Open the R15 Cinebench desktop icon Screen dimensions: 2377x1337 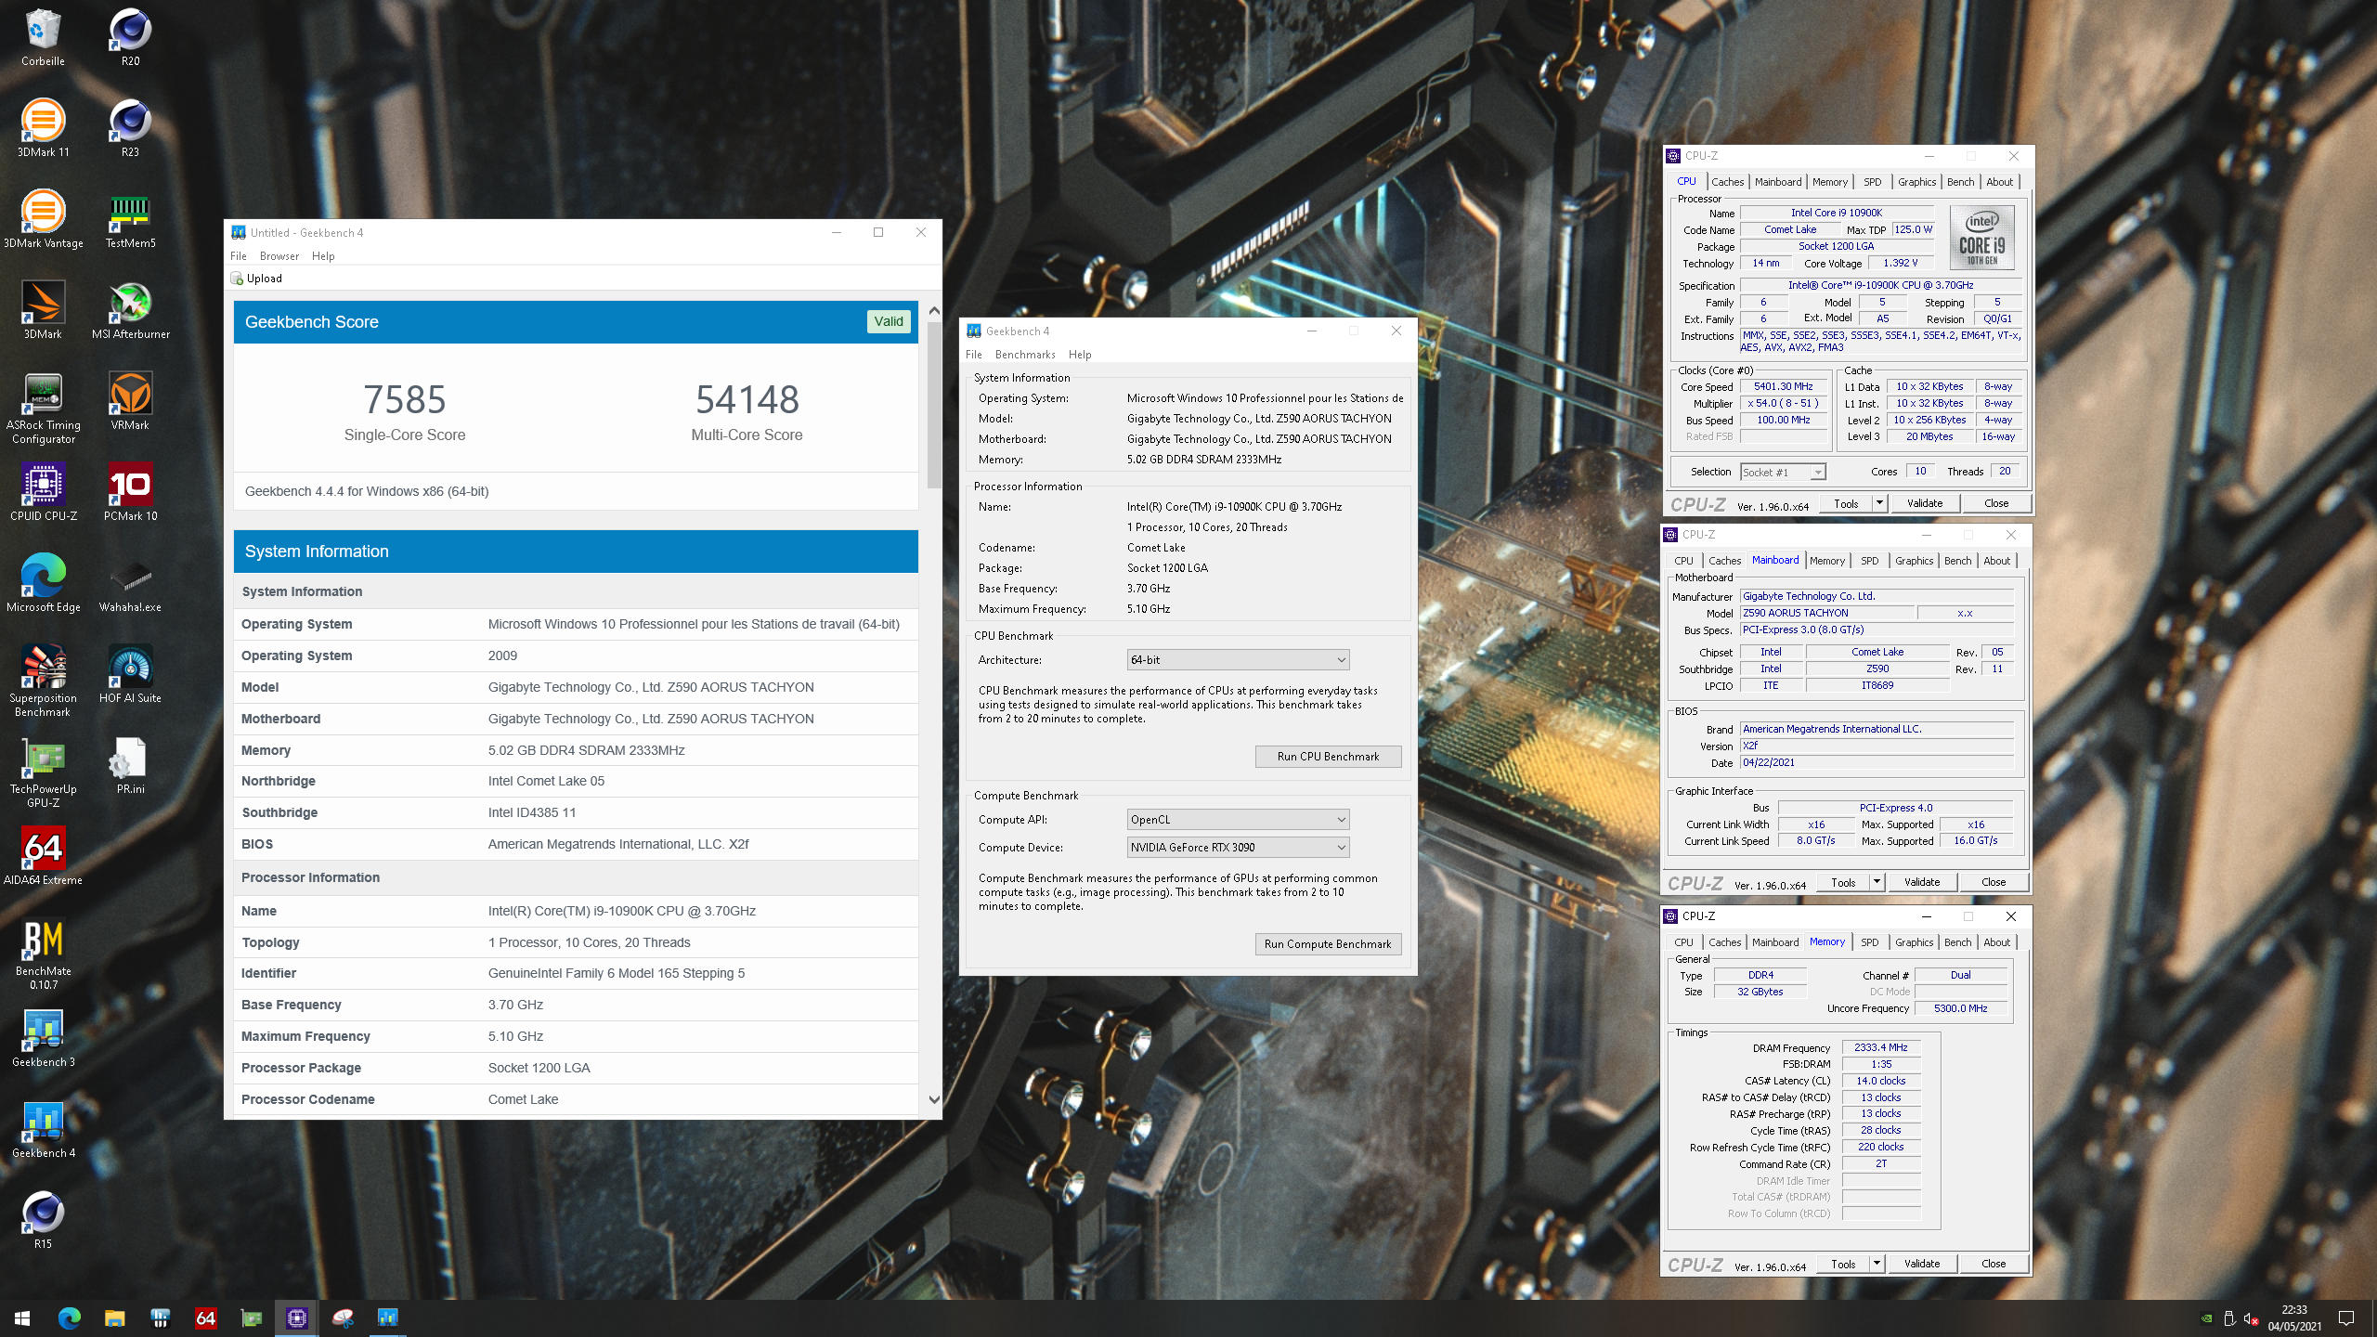(43, 1220)
